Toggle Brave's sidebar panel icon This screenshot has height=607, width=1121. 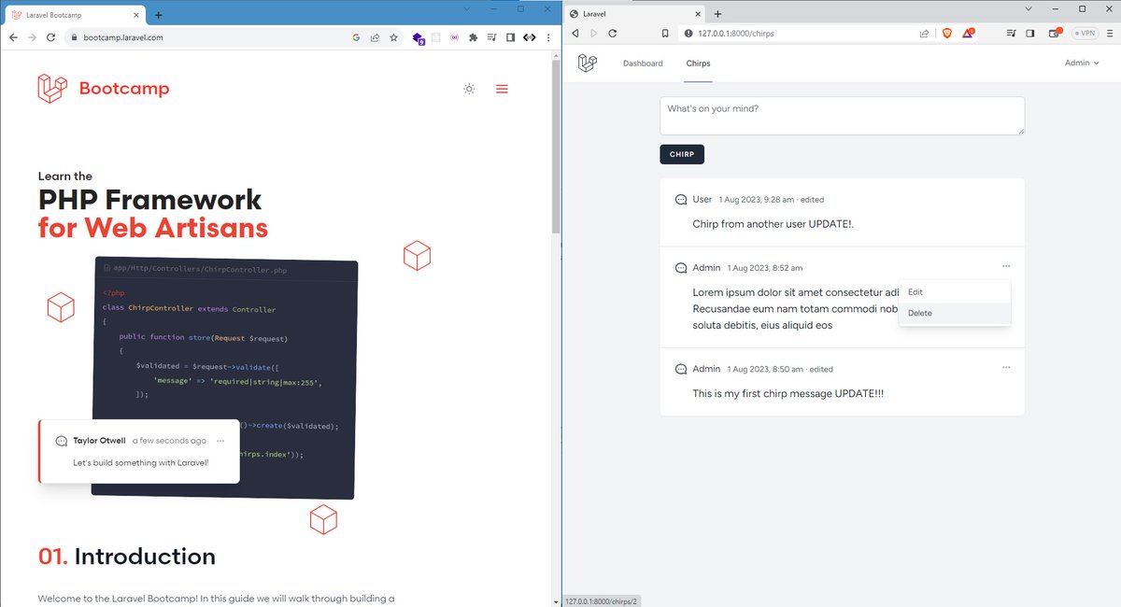point(1030,33)
